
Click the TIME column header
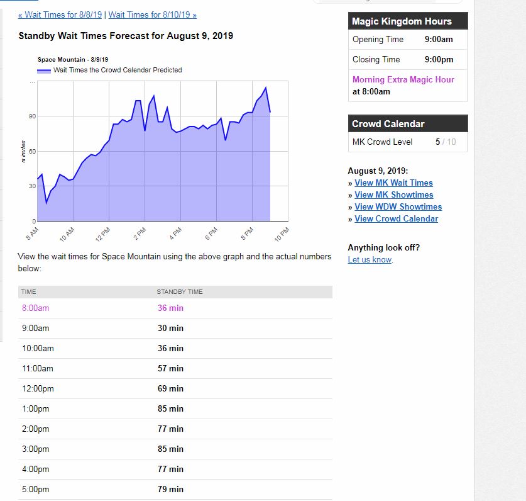click(28, 291)
